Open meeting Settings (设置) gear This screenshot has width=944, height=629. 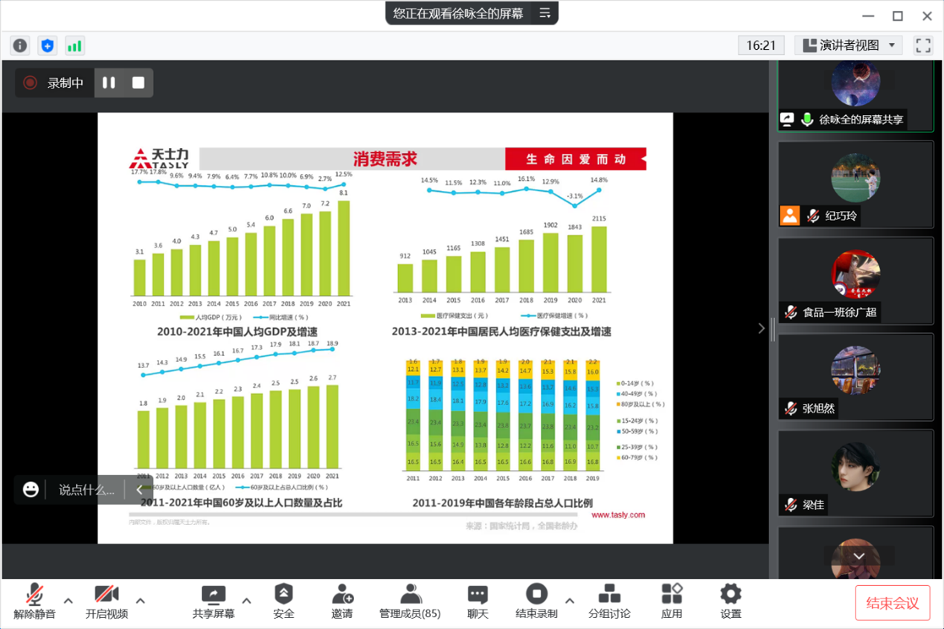(x=731, y=601)
